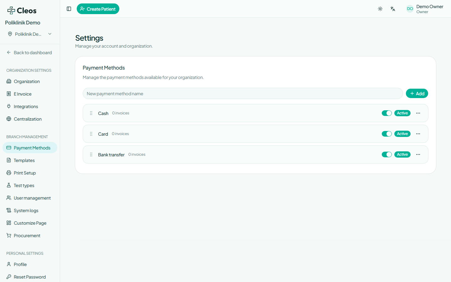This screenshot has width=451, height=282.
Task: Disable the Bank transfer payment toggle
Action: tap(387, 154)
